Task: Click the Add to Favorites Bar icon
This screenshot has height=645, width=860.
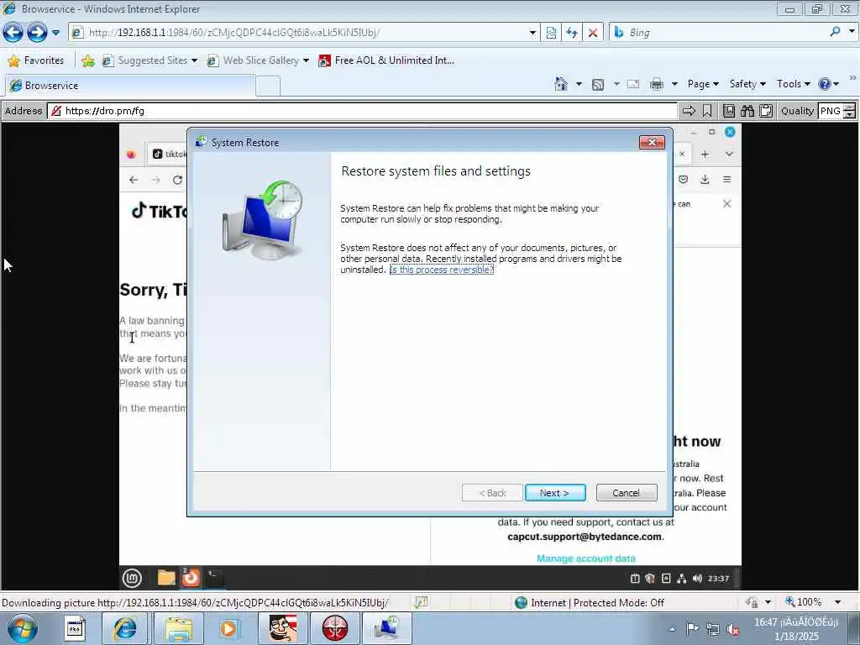Action: click(87, 60)
